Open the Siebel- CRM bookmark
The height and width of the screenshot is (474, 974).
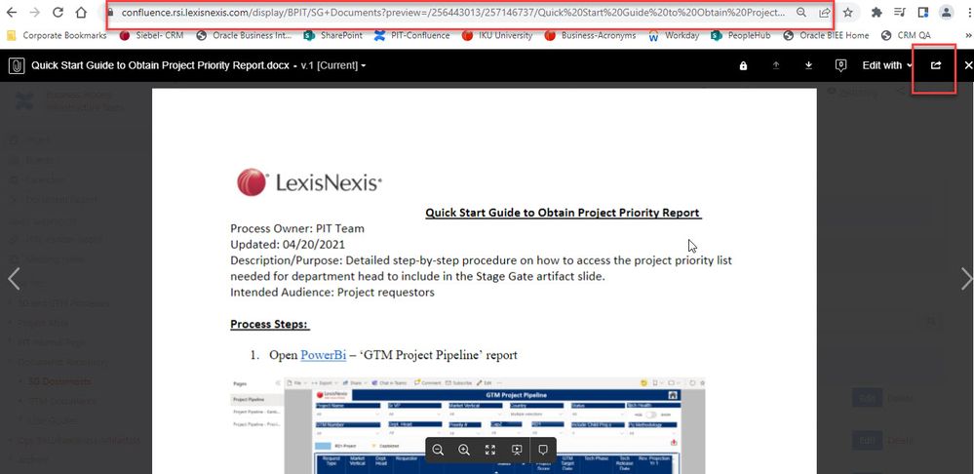coord(151,35)
